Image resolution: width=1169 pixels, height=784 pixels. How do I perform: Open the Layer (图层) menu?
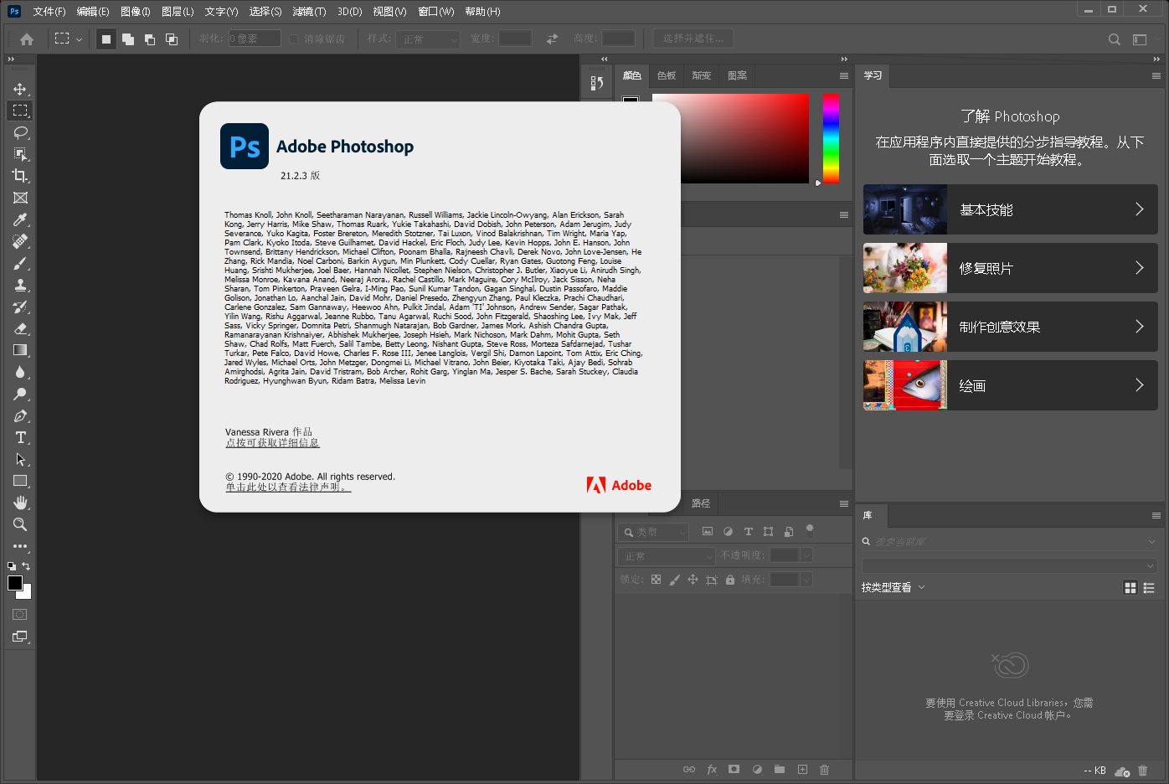point(178,12)
